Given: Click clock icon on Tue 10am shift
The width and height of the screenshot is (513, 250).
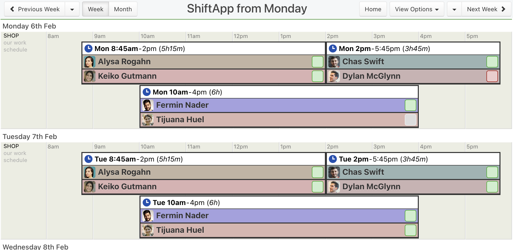Looking at the screenshot, I should click(x=147, y=202).
